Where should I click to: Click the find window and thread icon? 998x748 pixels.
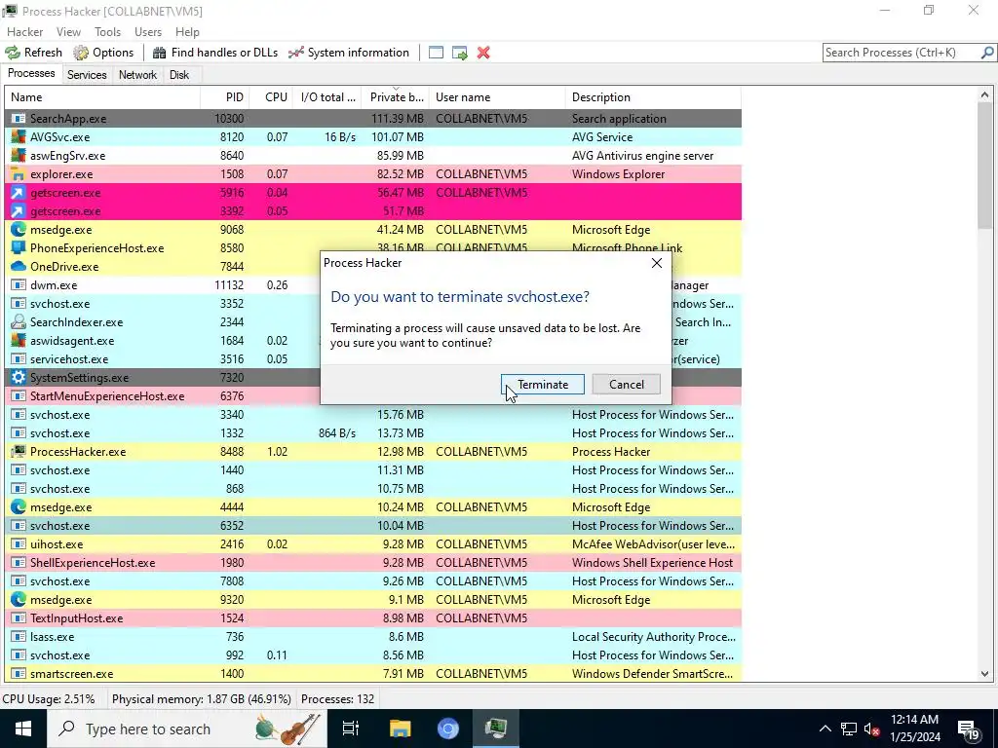click(x=460, y=53)
